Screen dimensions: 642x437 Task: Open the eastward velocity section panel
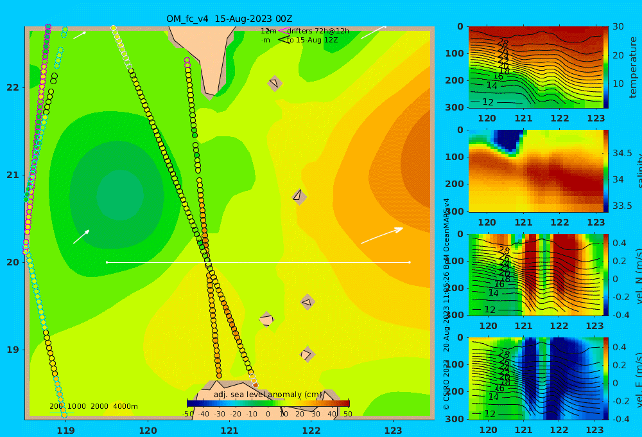pyautogui.click(x=535, y=379)
